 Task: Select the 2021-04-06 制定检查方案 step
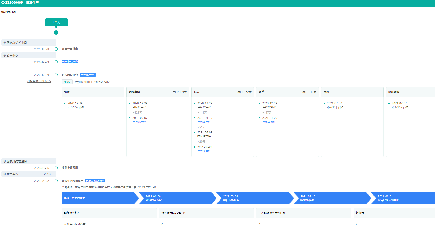[x=177, y=198]
